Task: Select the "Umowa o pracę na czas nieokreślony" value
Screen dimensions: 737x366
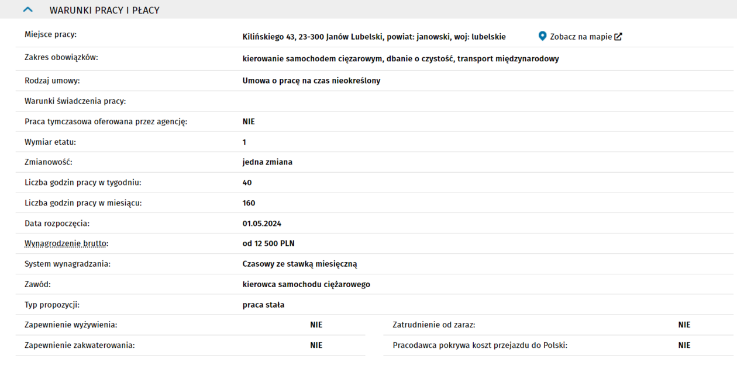Action: tap(311, 81)
